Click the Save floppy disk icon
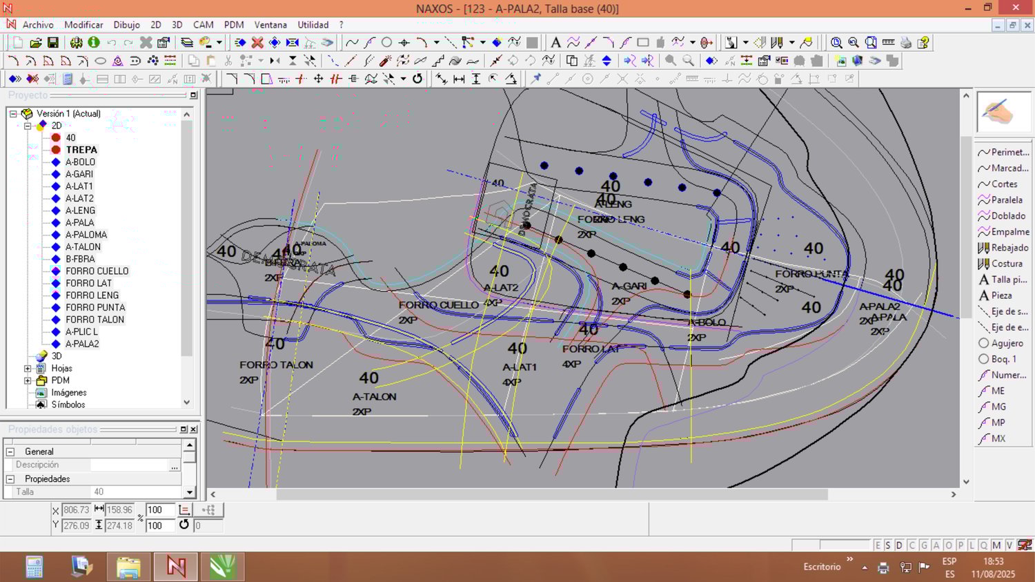1035x582 pixels. tap(53, 43)
